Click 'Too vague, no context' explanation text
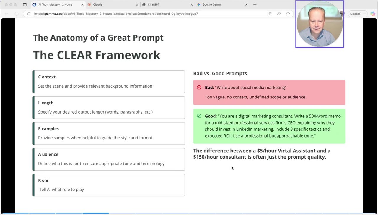The height and width of the screenshot is (215, 378). (x=255, y=97)
